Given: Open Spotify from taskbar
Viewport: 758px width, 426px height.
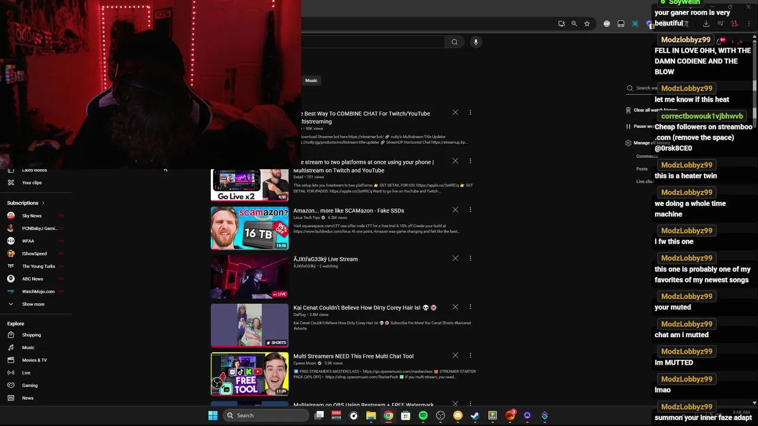Looking at the screenshot, I should [x=423, y=415].
